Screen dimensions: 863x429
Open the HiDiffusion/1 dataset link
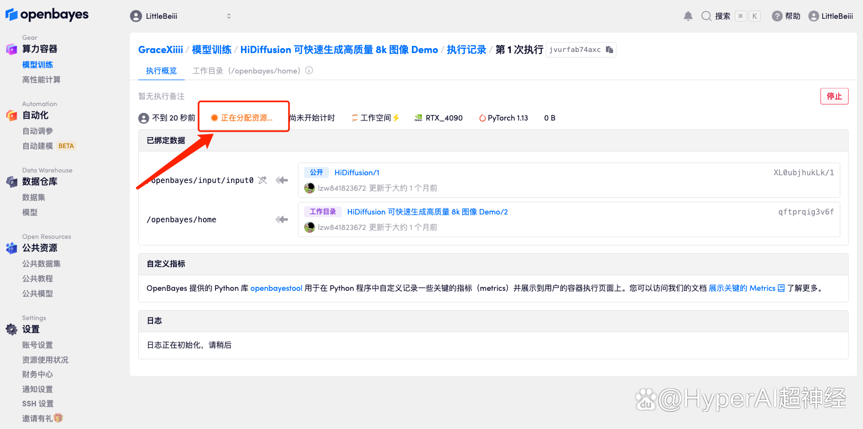[357, 172]
